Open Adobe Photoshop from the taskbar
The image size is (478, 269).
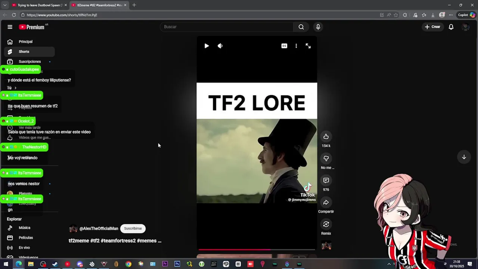point(177,264)
